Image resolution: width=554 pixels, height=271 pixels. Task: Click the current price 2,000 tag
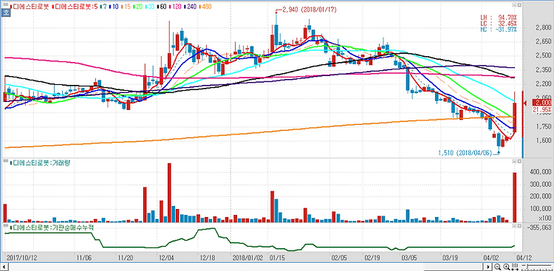(x=543, y=103)
